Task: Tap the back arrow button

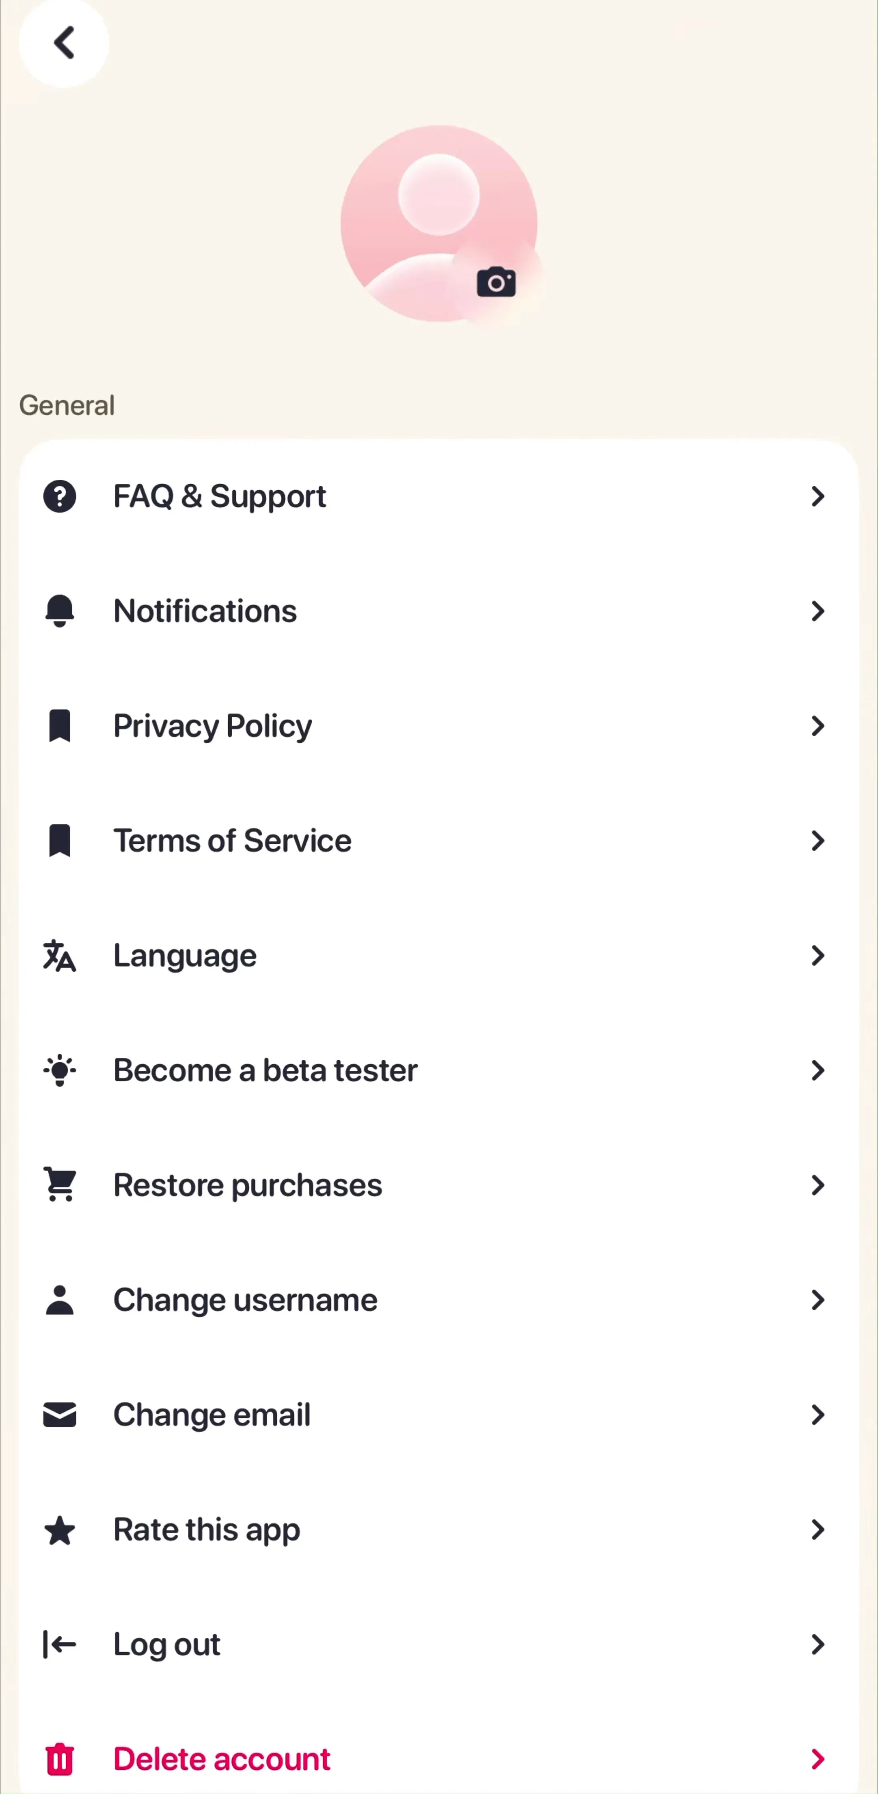Action: point(63,43)
